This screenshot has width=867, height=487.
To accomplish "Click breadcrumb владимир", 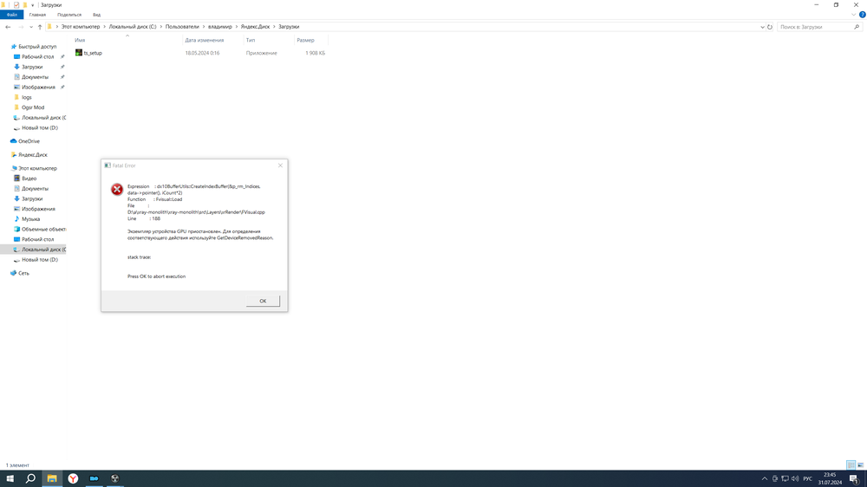I will 219,27.
